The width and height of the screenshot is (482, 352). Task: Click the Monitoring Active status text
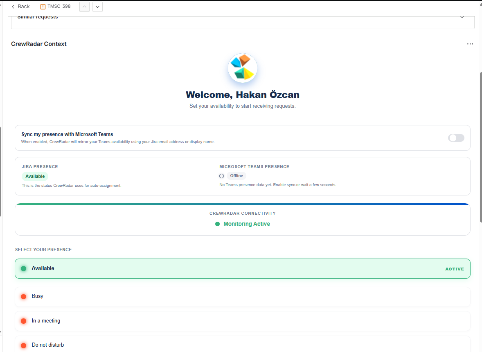click(x=247, y=224)
